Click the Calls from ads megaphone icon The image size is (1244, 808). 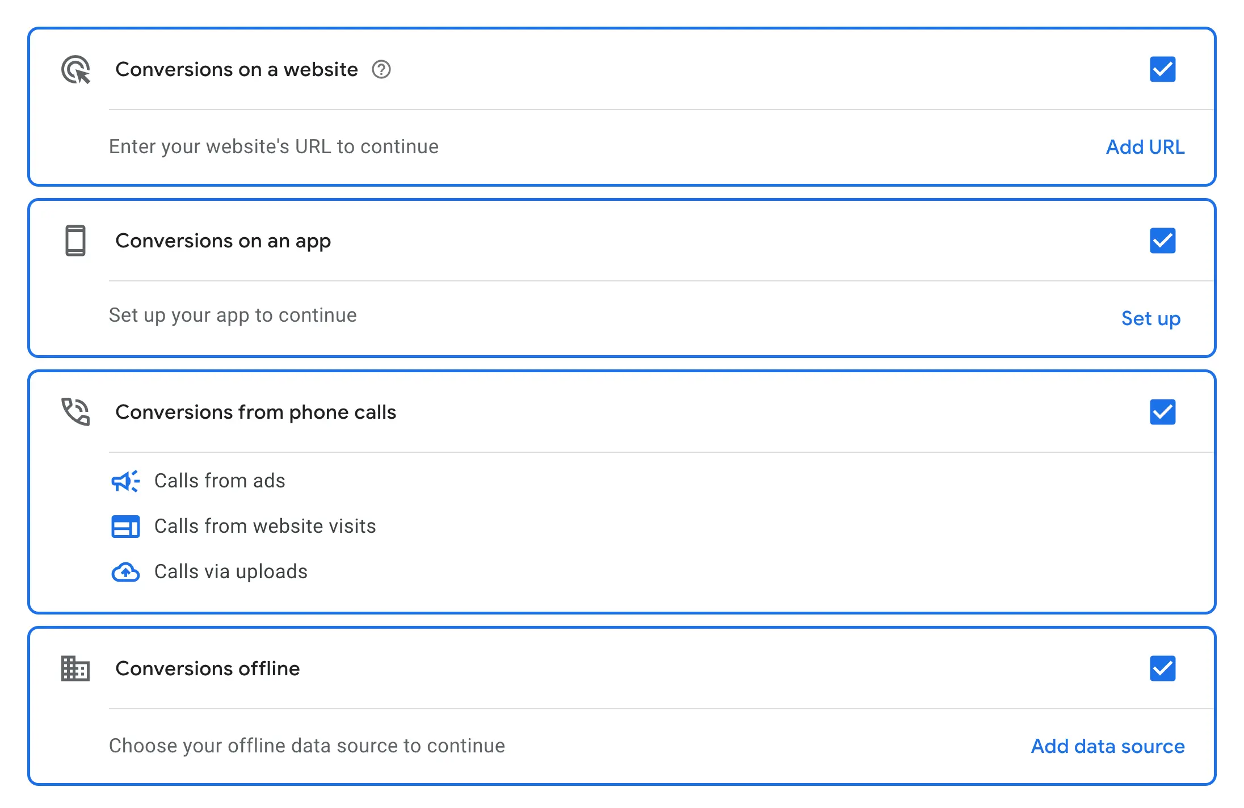pyautogui.click(x=125, y=481)
